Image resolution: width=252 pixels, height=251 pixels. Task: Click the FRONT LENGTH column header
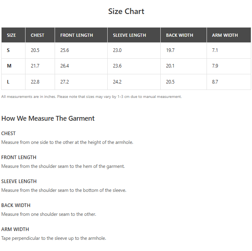pos(77,35)
